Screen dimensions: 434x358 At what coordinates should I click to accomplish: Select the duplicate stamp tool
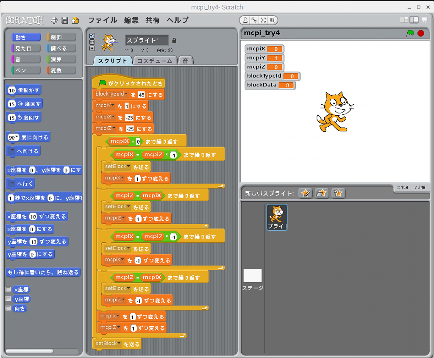245,20
